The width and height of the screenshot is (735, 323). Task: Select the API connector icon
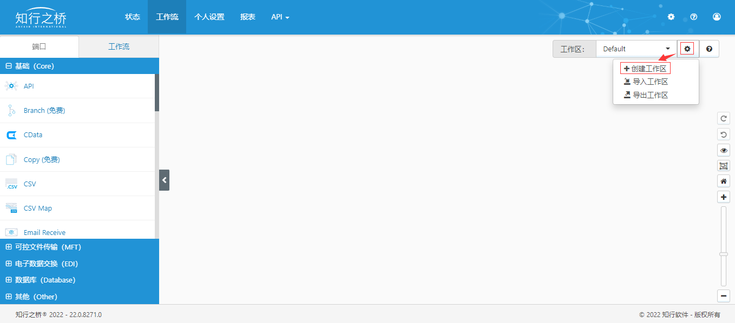click(11, 86)
